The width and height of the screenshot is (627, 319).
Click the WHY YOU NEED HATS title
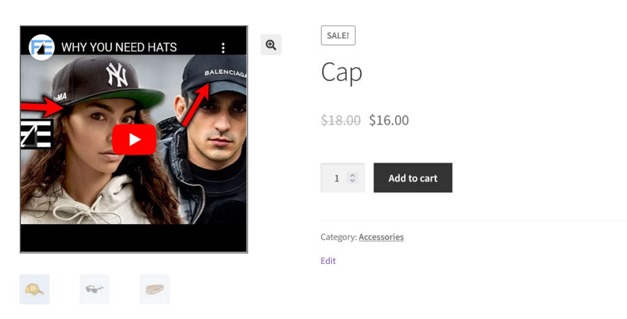tap(119, 47)
